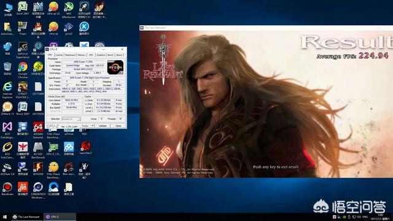Launch Bandicam from the desktop
393x221 pixels.
coord(7,188)
